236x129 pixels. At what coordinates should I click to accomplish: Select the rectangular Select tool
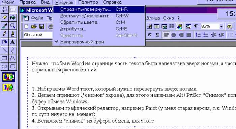[13, 10]
